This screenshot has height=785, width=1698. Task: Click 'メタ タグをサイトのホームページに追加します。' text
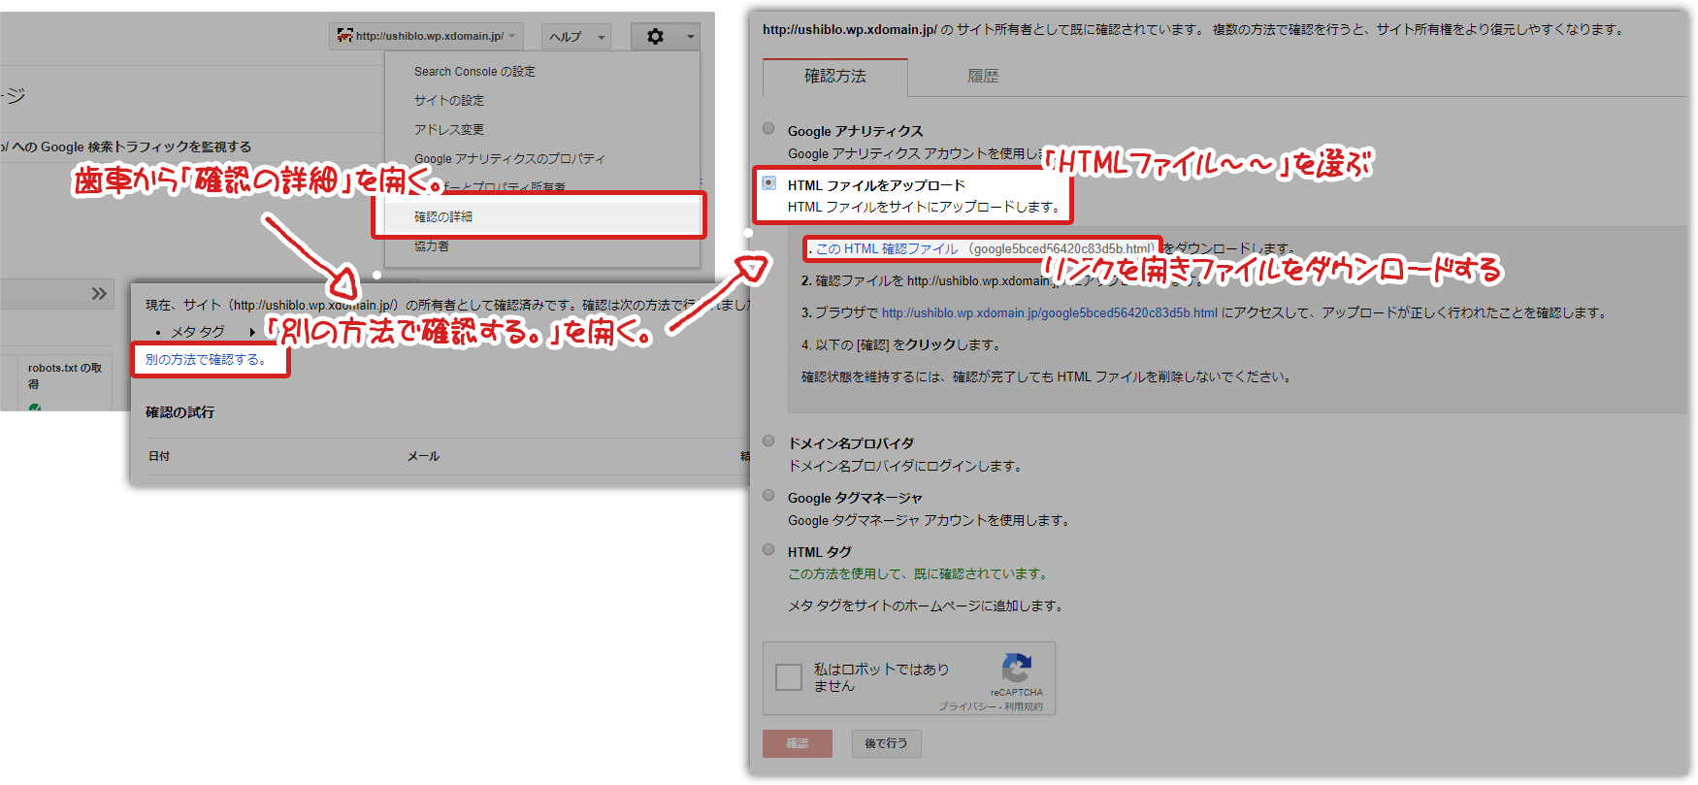tap(927, 606)
